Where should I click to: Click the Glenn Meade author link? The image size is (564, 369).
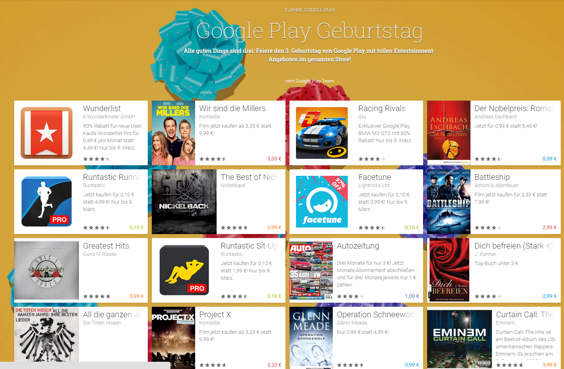[352, 323]
